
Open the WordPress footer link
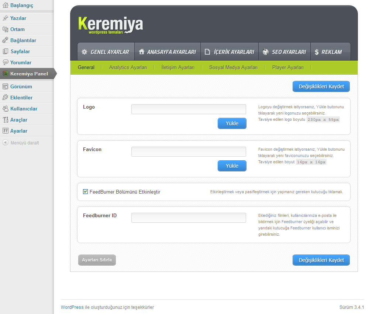point(72,307)
